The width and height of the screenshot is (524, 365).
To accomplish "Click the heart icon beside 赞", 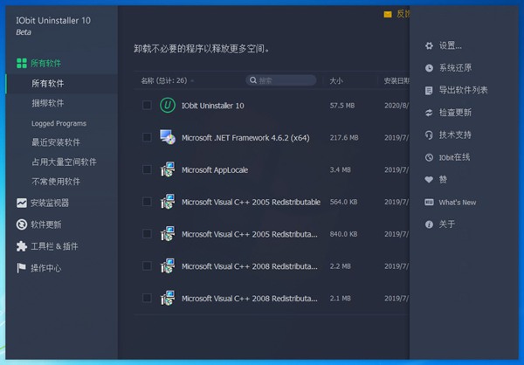I will pyautogui.click(x=429, y=180).
